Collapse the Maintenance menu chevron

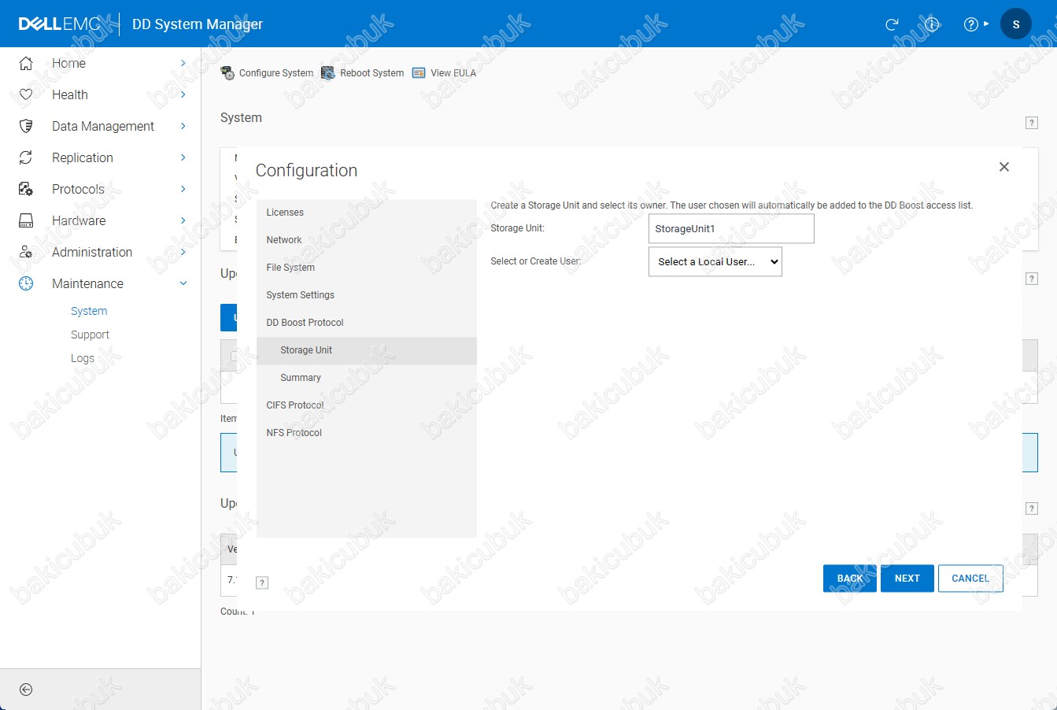(183, 283)
